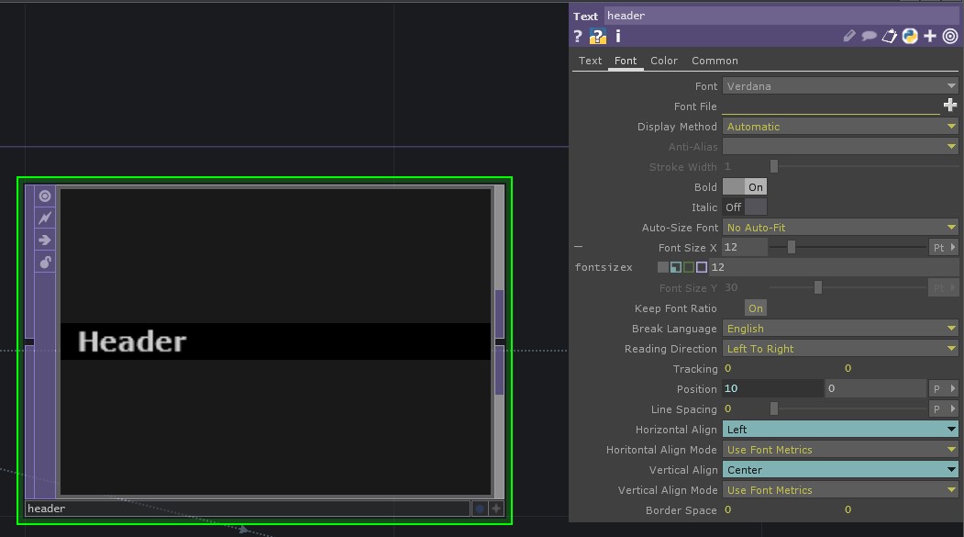
Task: Open the comment speech bubble icon
Action: coord(869,37)
